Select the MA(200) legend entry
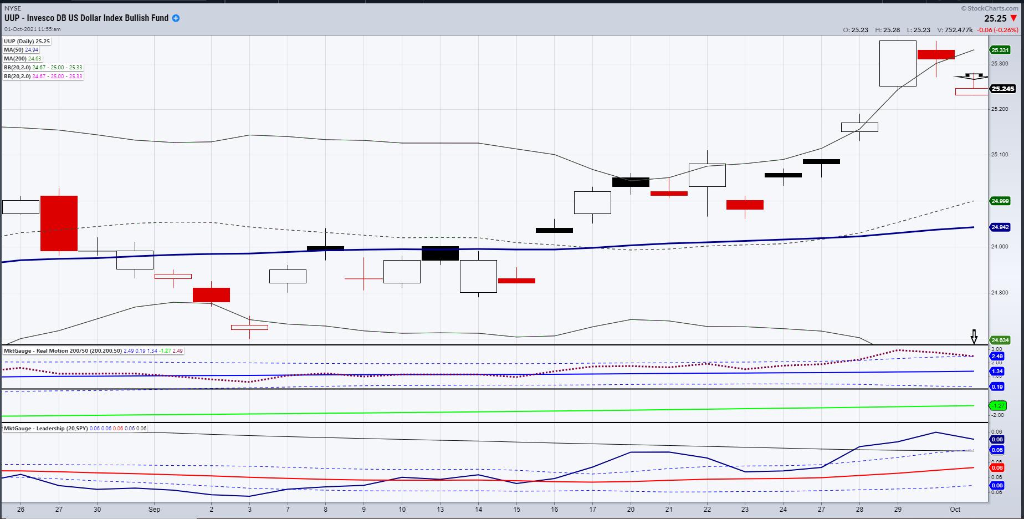Image resolution: width=1024 pixels, height=519 pixels. click(x=23, y=58)
